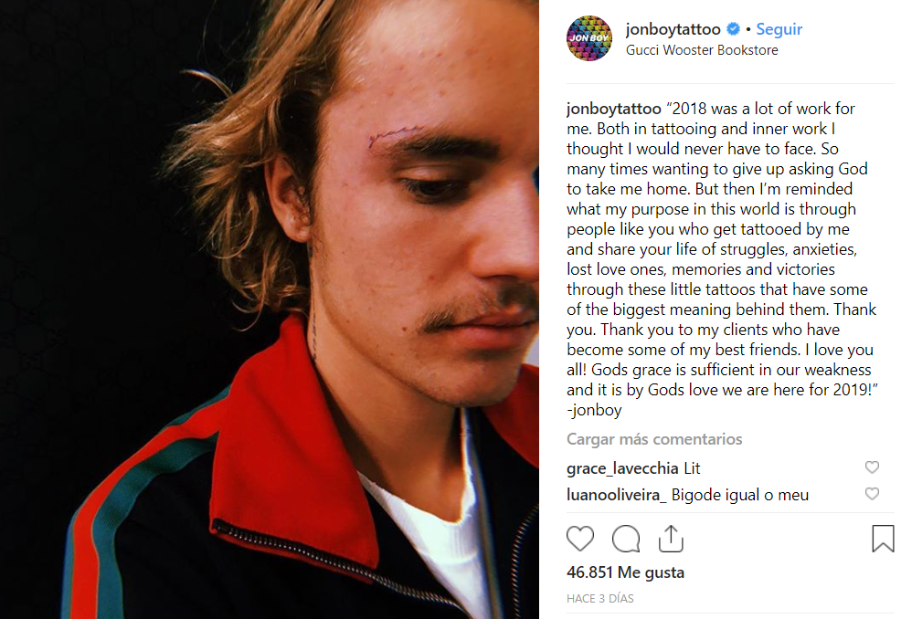Open post timestamp Hace 3 días

click(x=599, y=598)
